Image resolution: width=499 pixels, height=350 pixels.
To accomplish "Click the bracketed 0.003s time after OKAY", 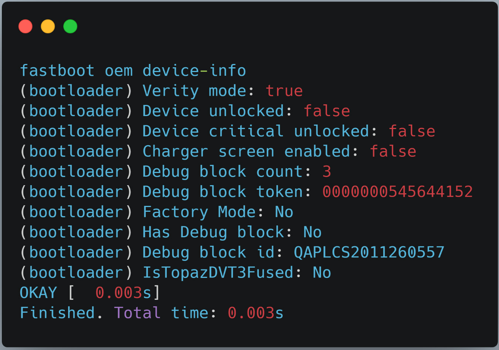I will (x=124, y=293).
